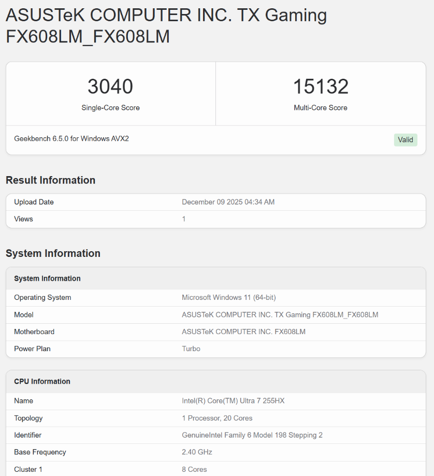The image size is (434, 476).
Task: Click the System Information section heading
Action: pyautogui.click(x=53, y=253)
